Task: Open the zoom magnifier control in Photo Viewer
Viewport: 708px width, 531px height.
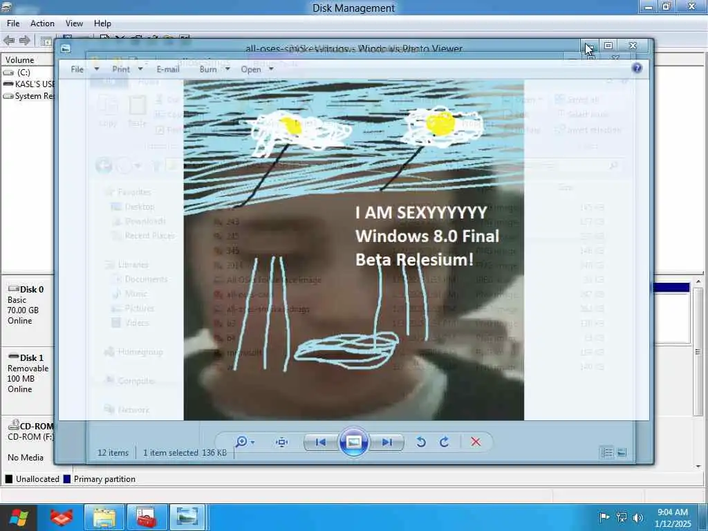Action: pyautogui.click(x=245, y=442)
